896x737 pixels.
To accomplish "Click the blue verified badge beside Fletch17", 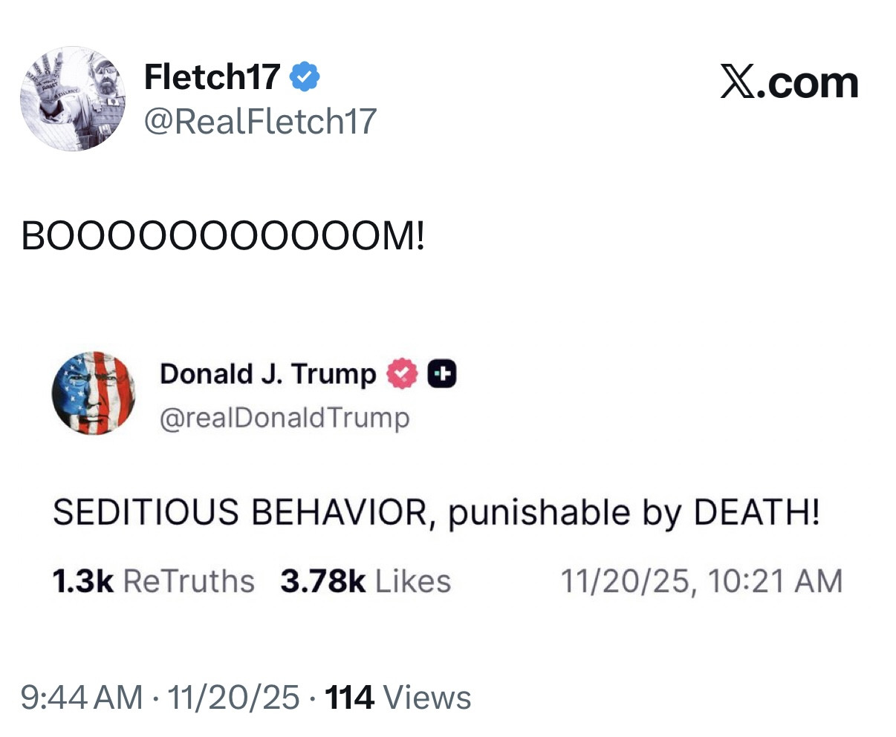I will (x=305, y=77).
